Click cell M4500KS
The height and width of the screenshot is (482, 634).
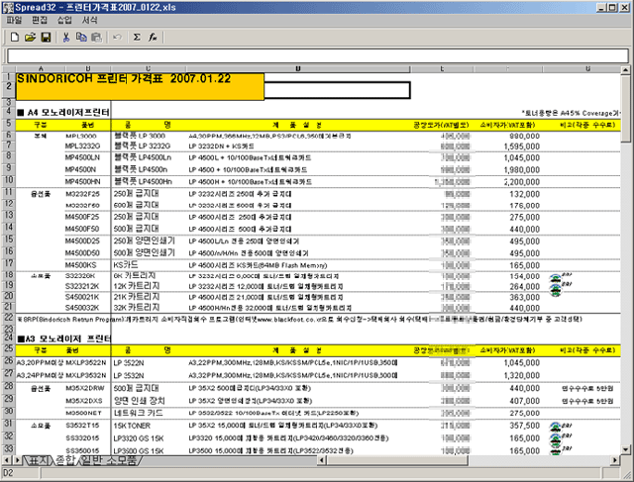[x=81, y=265]
